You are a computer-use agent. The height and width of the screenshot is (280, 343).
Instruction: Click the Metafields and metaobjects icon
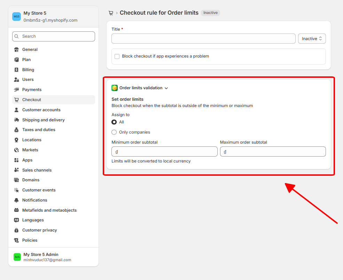[x=16, y=210]
